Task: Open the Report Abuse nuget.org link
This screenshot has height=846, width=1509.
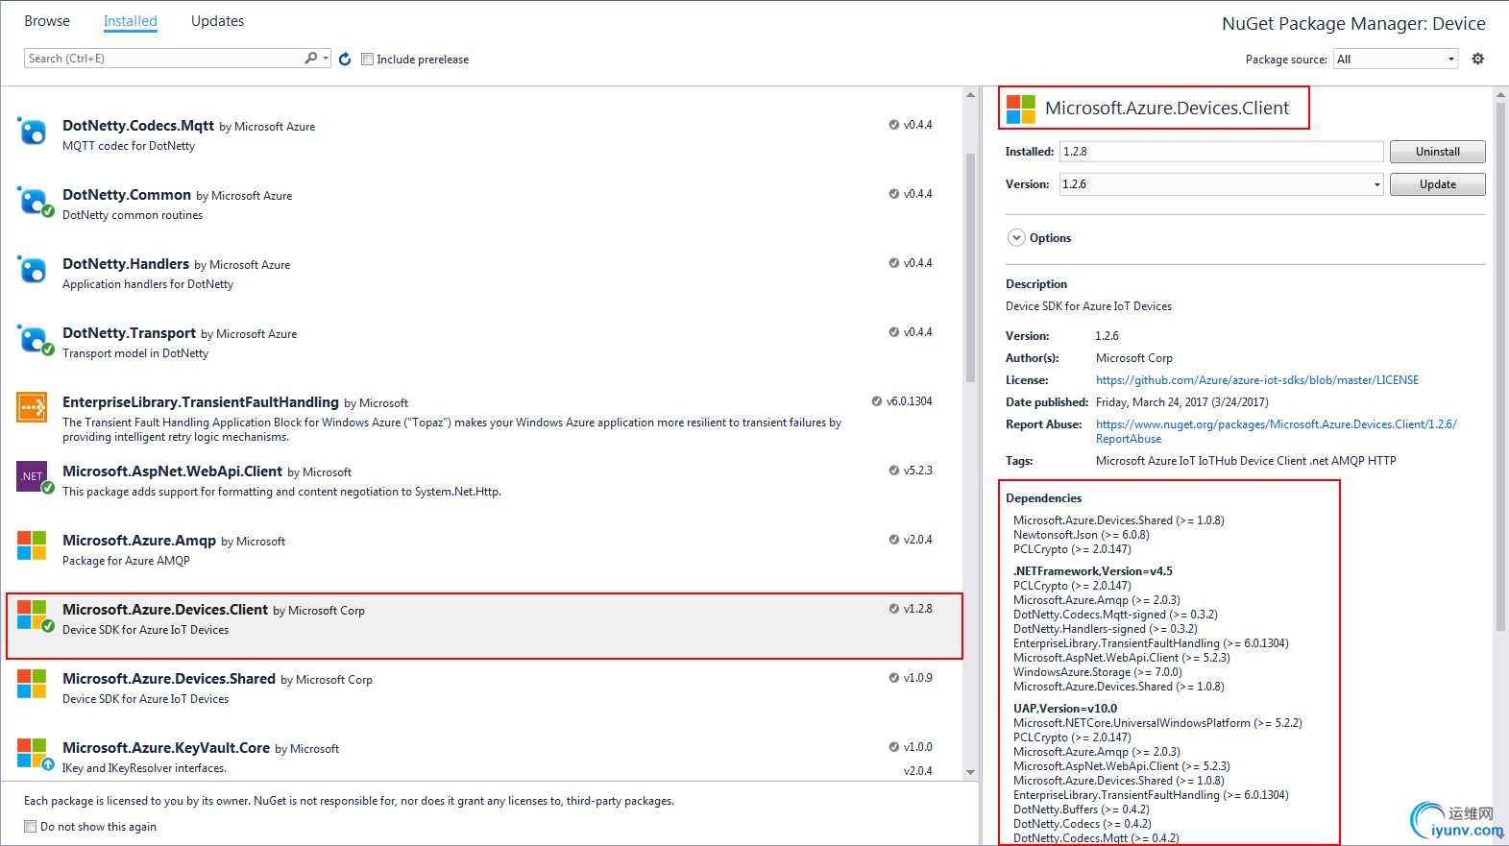Action: pyautogui.click(x=1276, y=431)
